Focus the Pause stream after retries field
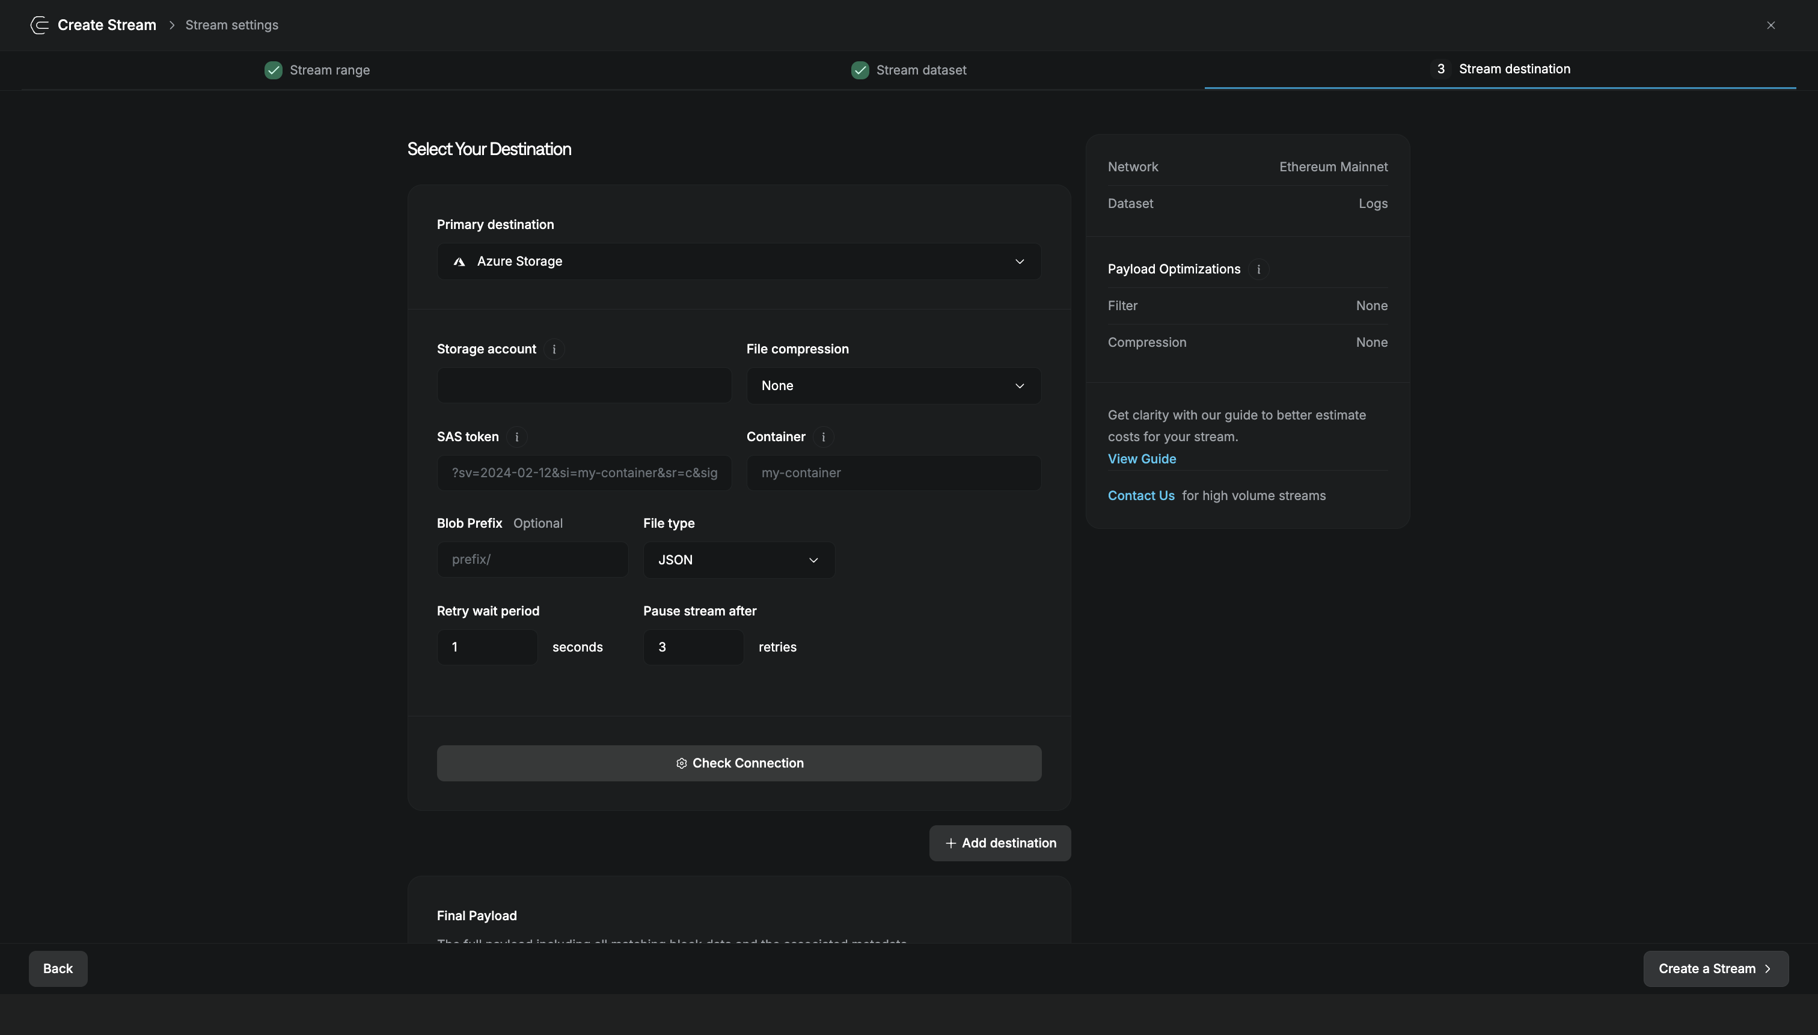Viewport: 1818px width, 1035px height. (x=693, y=647)
